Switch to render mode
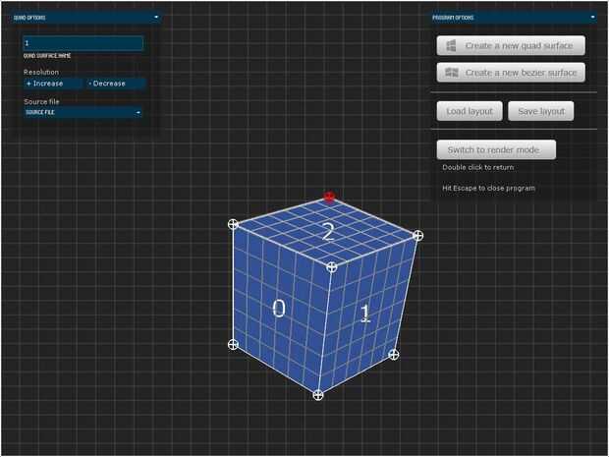Screen dimensions: 609x457 point(496,149)
